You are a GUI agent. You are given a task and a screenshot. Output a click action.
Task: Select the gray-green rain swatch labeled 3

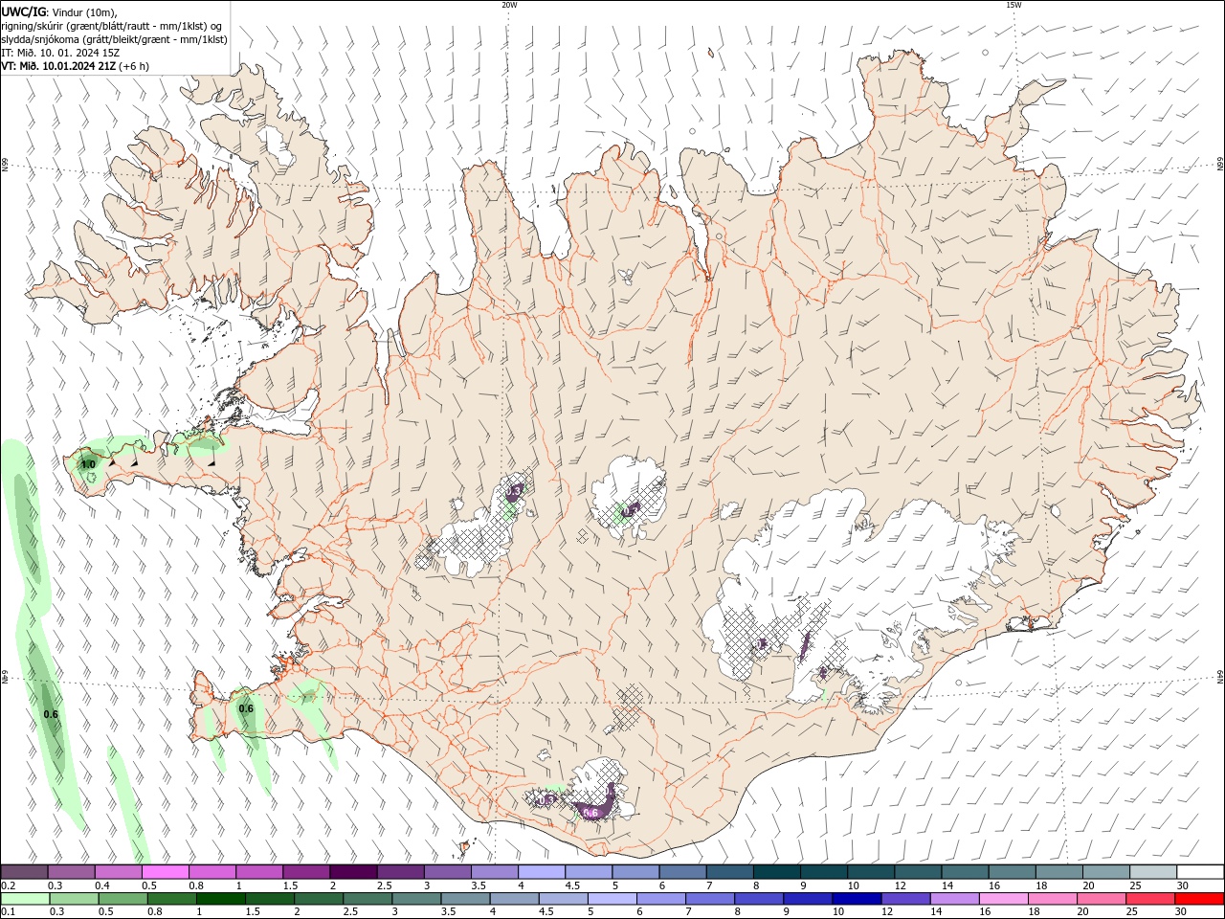(417, 899)
